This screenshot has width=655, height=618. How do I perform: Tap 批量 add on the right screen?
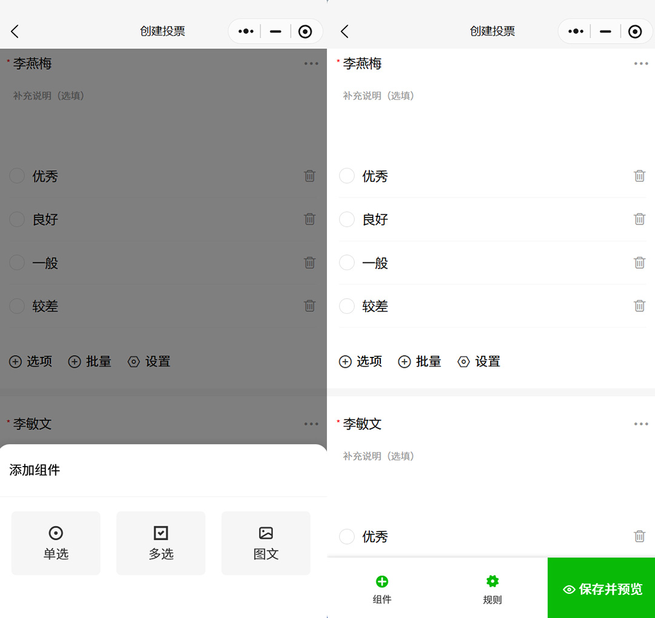420,362
